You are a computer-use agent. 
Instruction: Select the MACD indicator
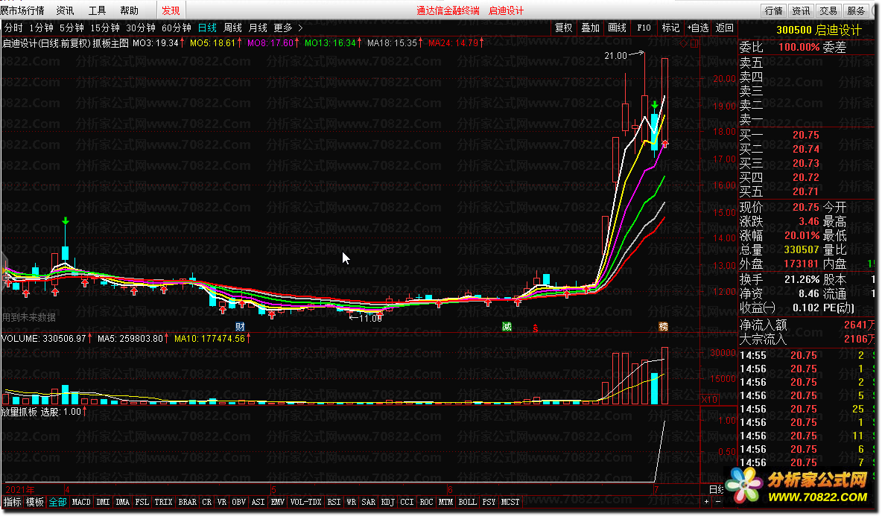point(81,502)
